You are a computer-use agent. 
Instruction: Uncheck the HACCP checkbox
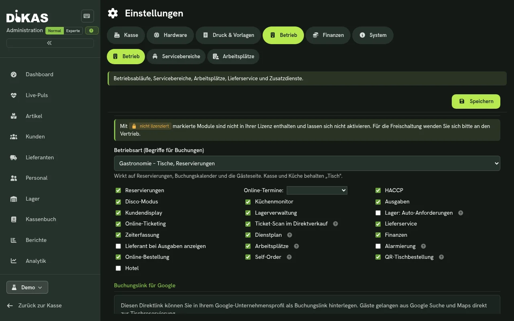[x=378, y=191]
